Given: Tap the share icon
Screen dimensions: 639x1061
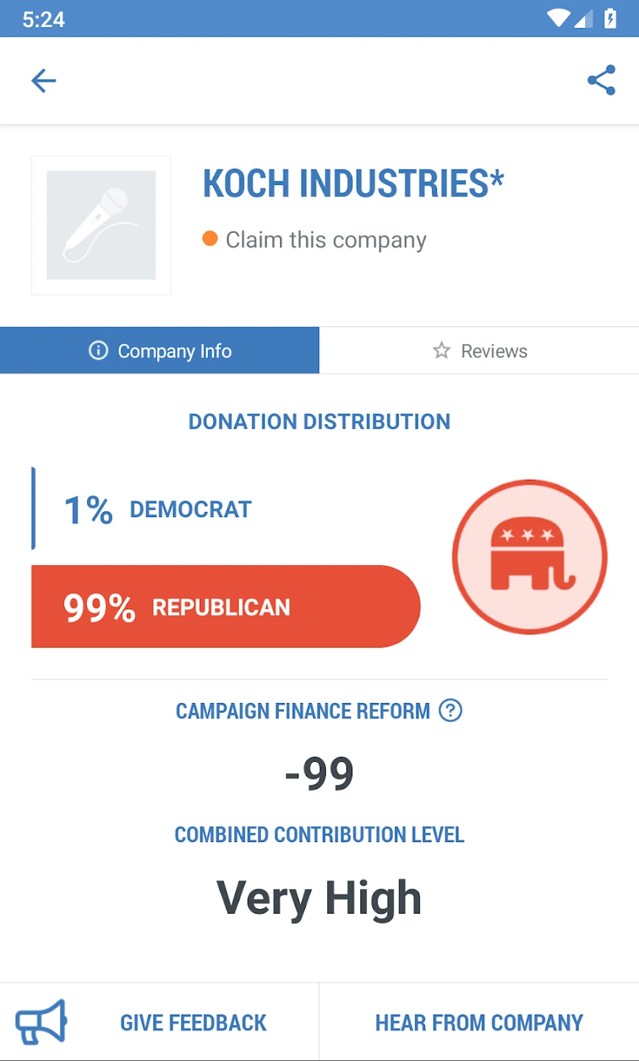Looking at the screenshot, I should (601, 80).
